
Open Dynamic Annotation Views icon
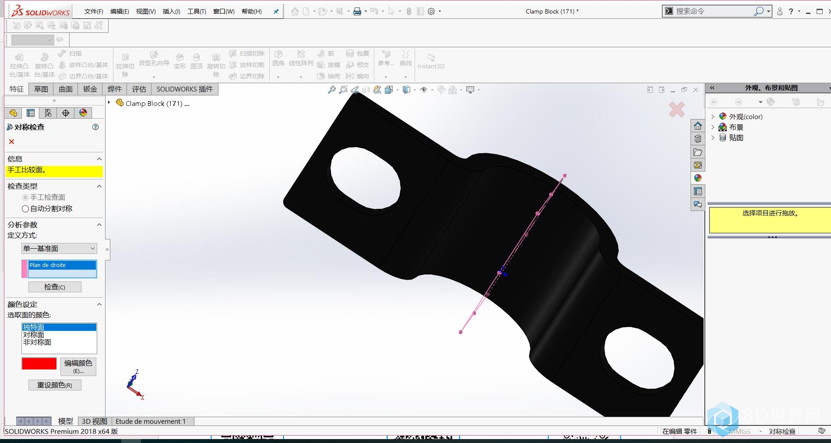coord(377,90)
